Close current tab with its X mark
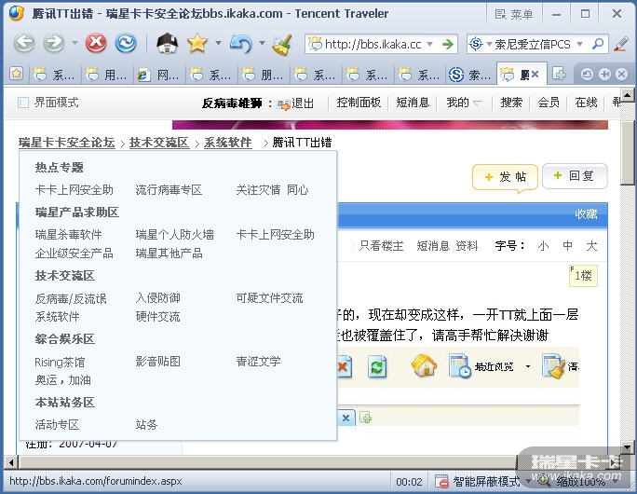Viewport: 637px width, 494px height. (x=535, y=74)
